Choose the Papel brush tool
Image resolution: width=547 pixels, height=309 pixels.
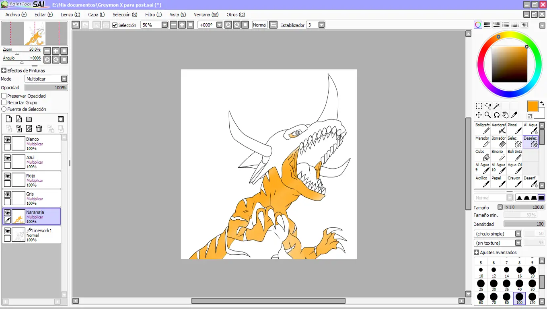(498, 181)
